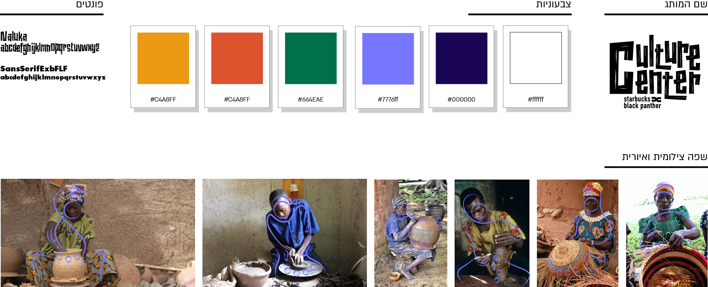Click the צבעוניות section heading
The width and height of the screenshot is (708, 287).
click(553, 4)
